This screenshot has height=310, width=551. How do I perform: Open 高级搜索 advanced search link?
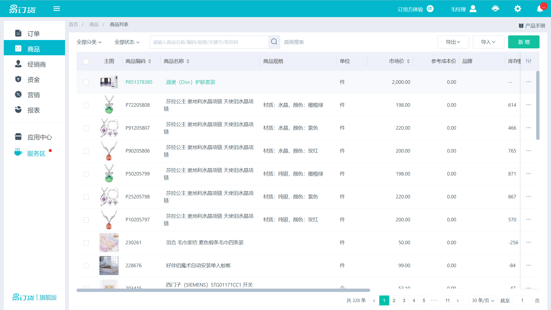click(294, 42)
